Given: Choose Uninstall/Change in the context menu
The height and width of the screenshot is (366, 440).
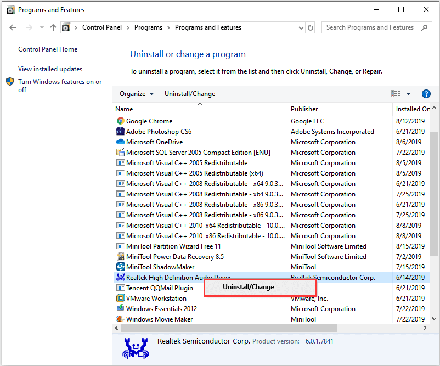Looking at the screenshot, I should point(260,287).
